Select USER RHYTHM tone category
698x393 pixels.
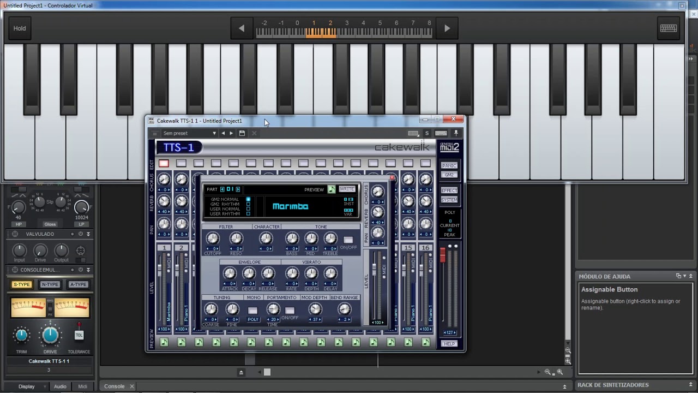click(248, 214)
